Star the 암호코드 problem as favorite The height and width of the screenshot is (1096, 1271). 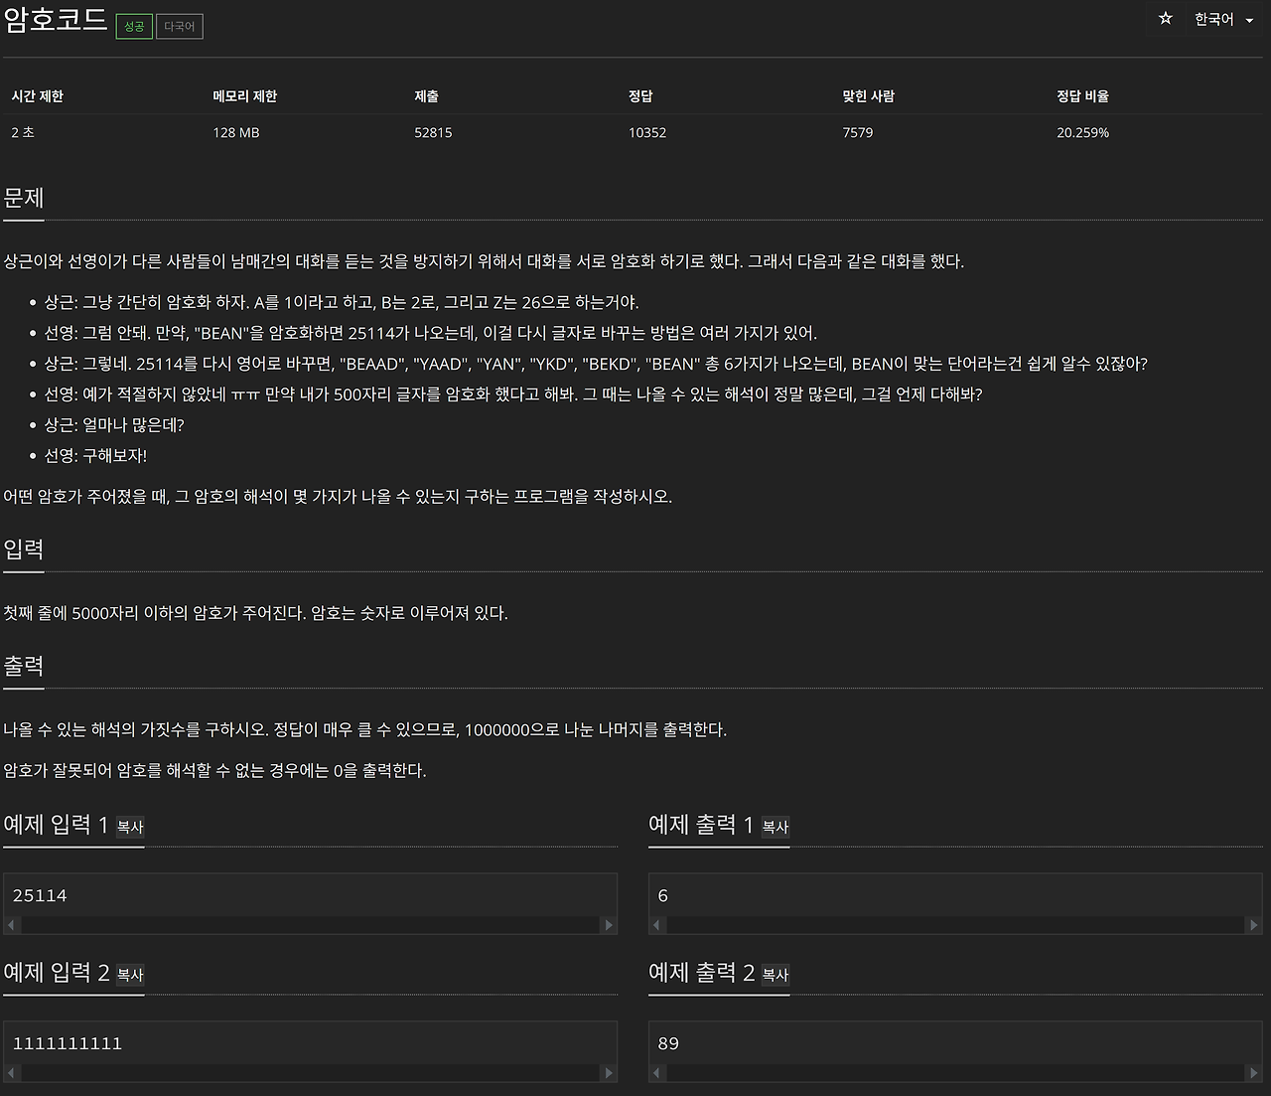1165,18
